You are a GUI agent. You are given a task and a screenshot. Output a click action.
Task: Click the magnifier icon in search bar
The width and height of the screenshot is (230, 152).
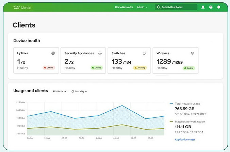click(159, 7)
